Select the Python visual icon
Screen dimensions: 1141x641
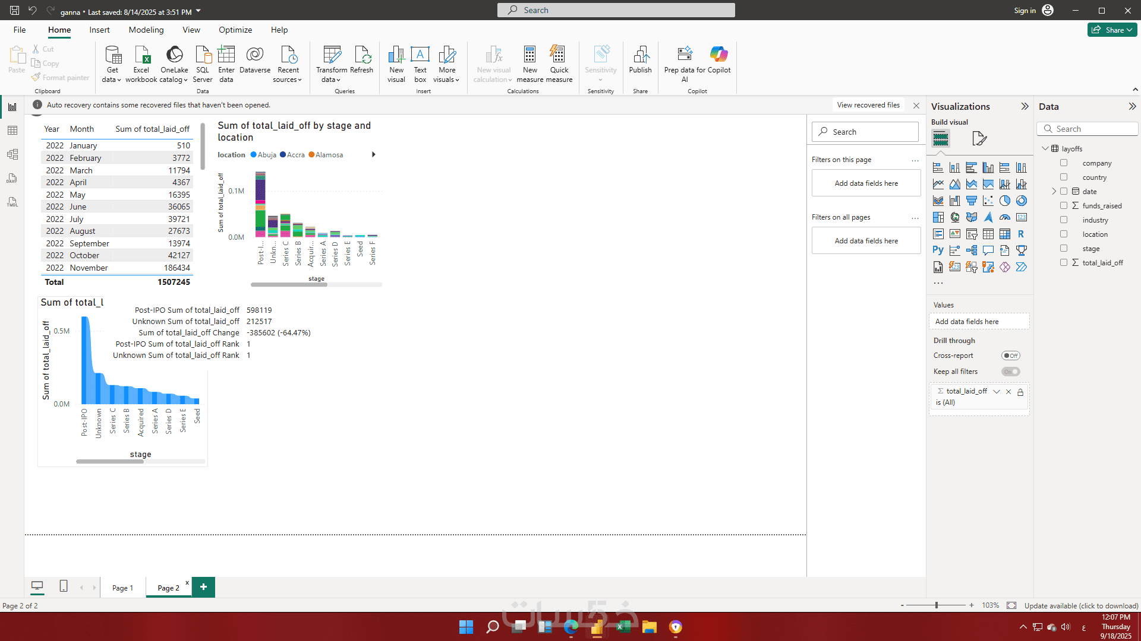click(x=938, y=250)
